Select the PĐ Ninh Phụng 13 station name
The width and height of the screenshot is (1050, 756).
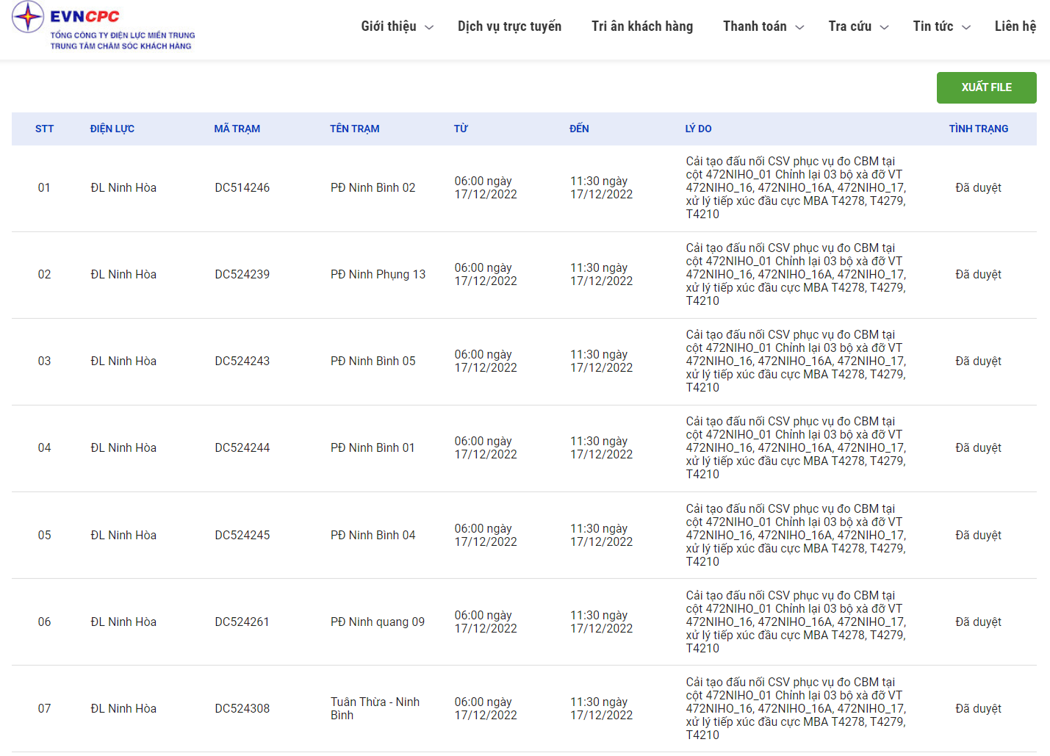coord(378,275)
